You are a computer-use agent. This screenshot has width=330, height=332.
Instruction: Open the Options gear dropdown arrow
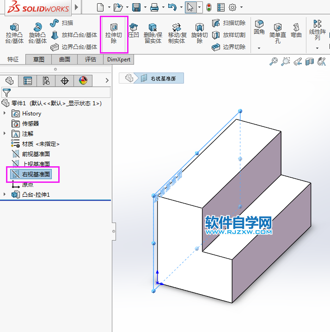tap(241, 7)
